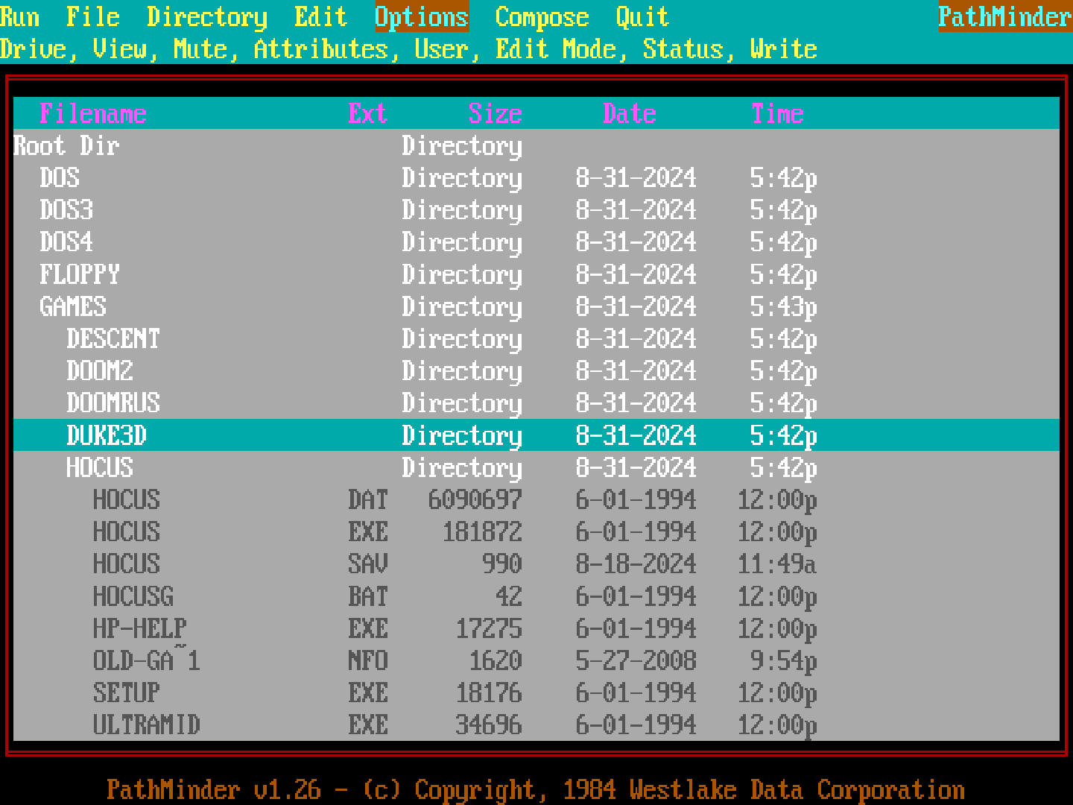Click the 5-27-2008 date value
1073x805 pixels.
tap(636, 660)
